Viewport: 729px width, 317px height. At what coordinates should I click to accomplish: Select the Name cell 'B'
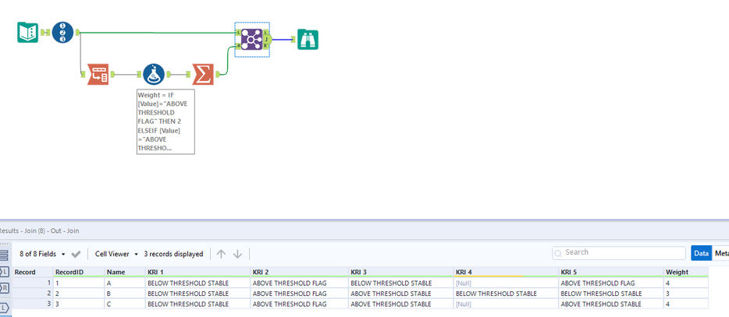coord(125,294)
